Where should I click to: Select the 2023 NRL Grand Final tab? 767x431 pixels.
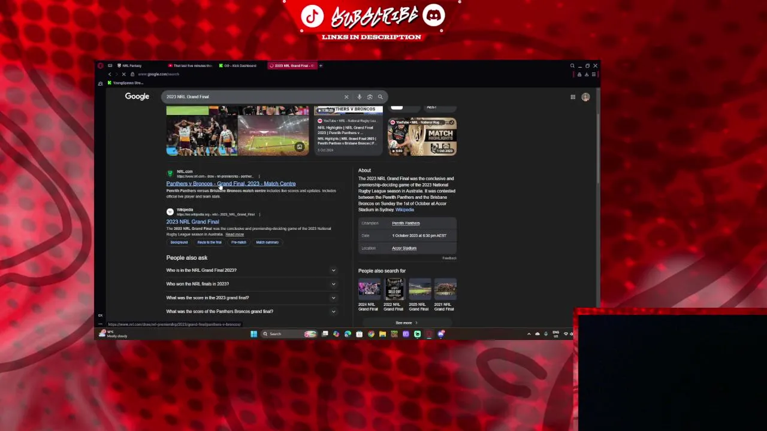pos(291,66)
